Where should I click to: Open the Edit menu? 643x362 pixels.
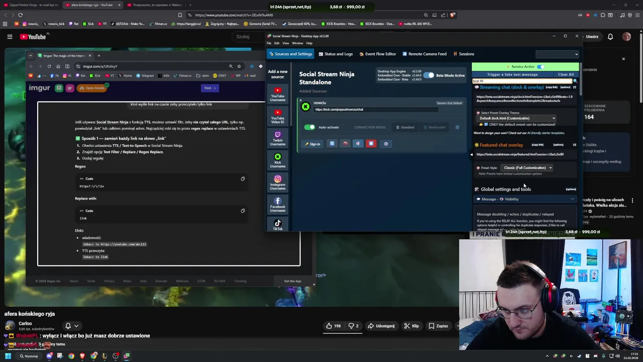click(x=276, y=43)
